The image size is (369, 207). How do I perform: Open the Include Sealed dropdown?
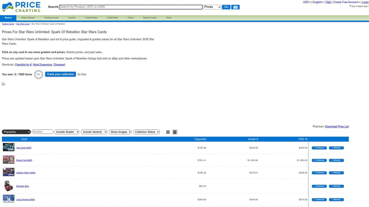(x=67, y=132)
